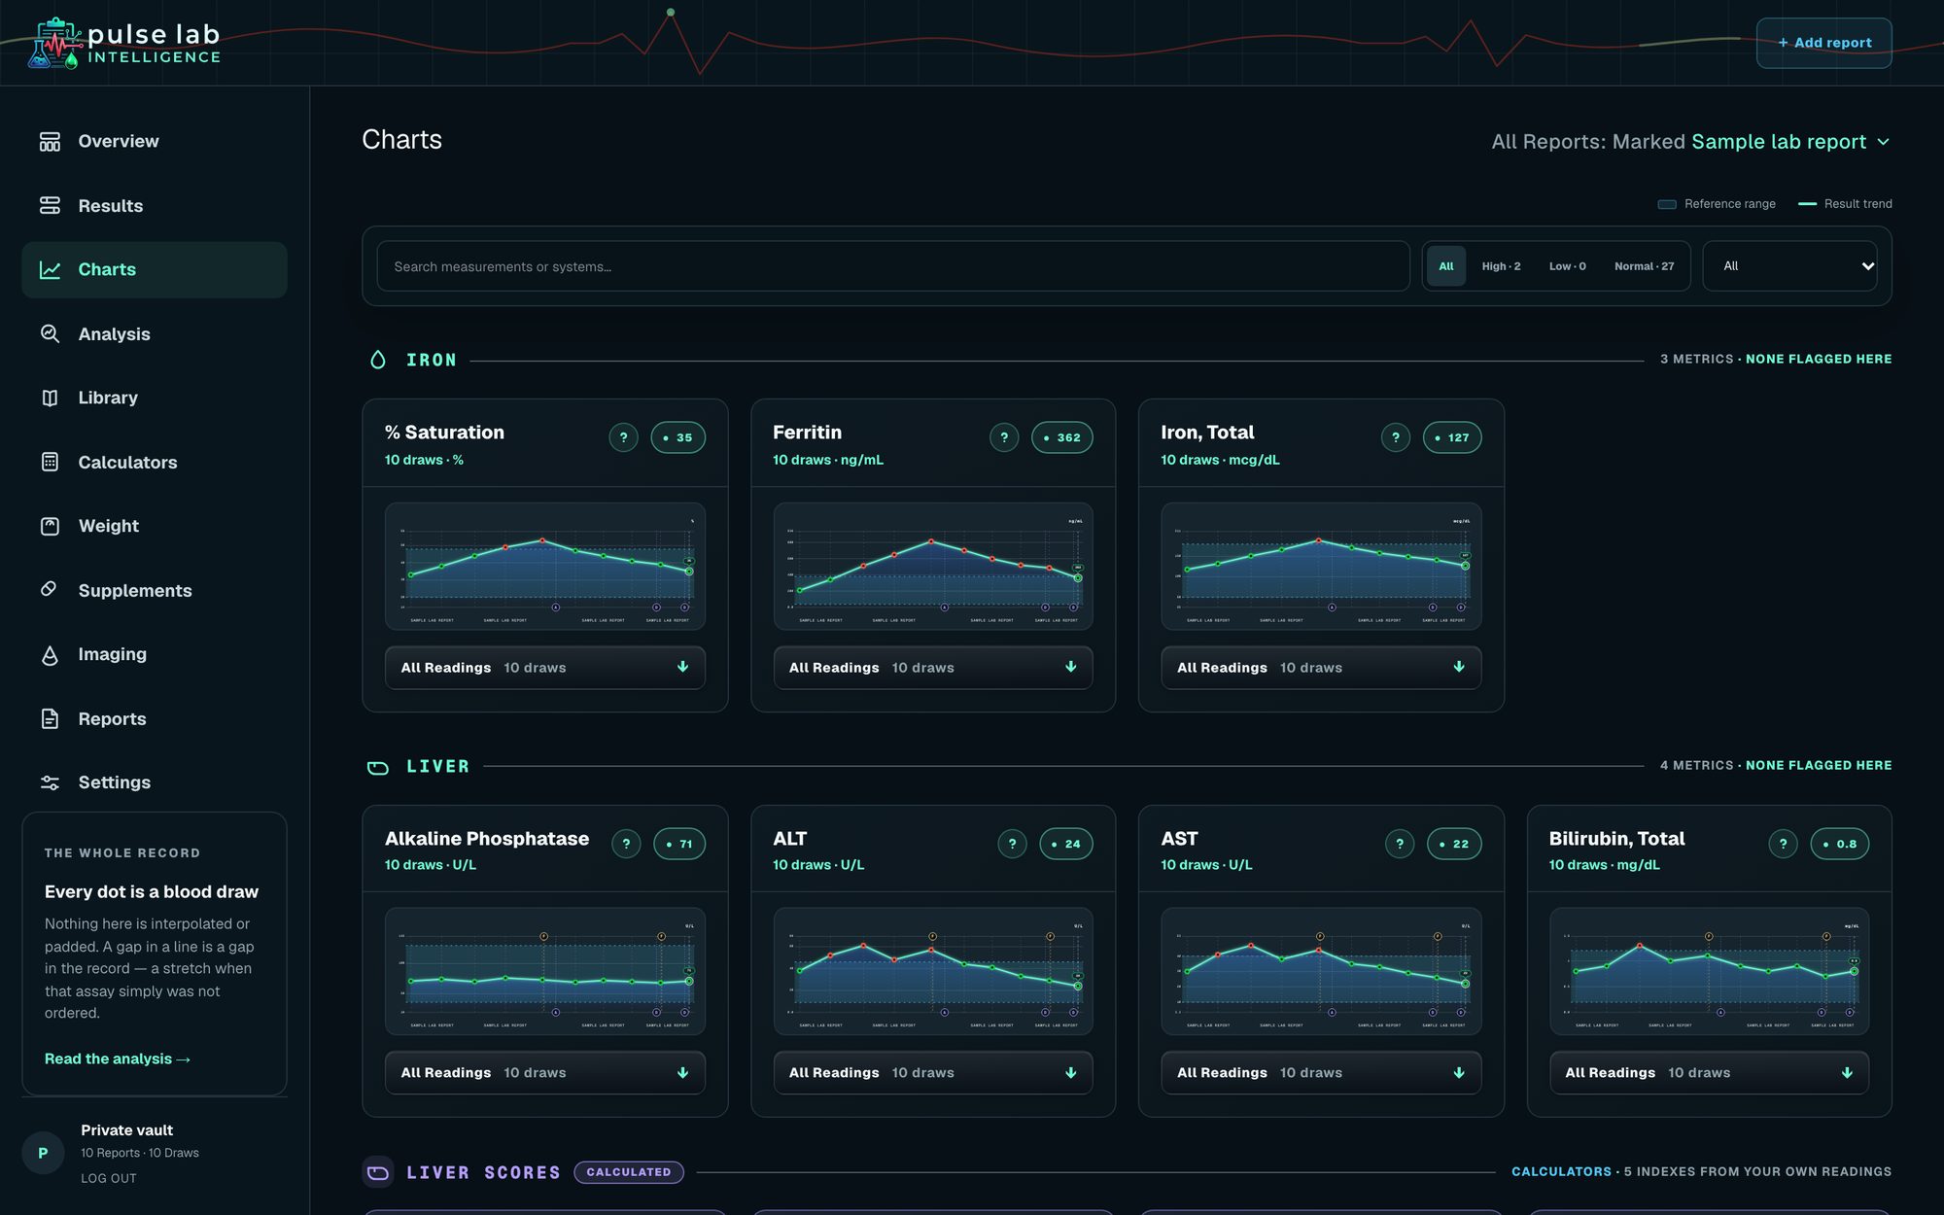Viewport: 1944px width, 1215px height.
Task: Filter charts by High · 2
Action: pos(1501,266)
